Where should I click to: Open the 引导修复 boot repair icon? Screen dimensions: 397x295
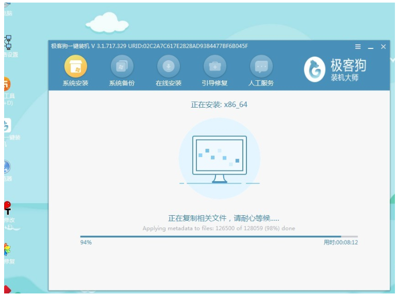[x=214, y=66]
